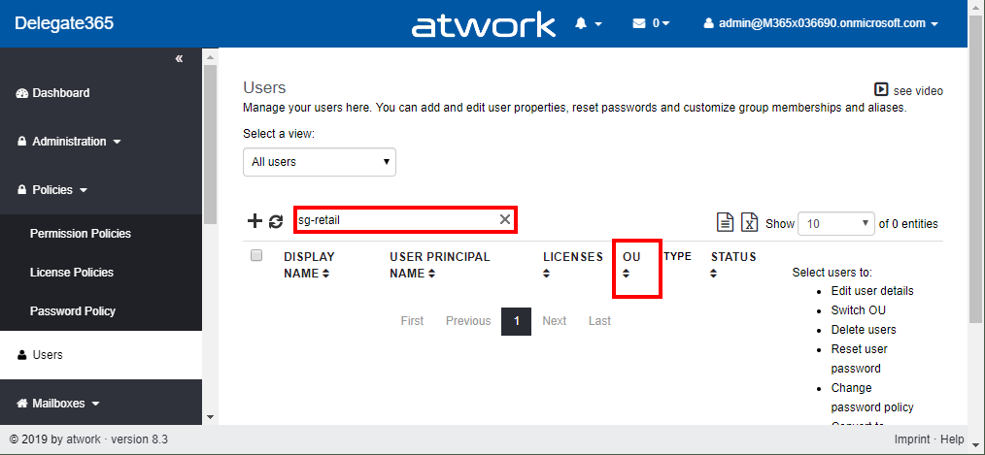This screenshot has height=455, width=985.
Task: Export the user list as PDF document
Action: [x=725, y=222]
